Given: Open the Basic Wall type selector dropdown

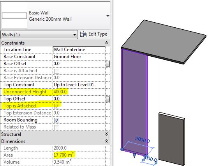Looking at the screenshot, I should click(x=108, y=16).
